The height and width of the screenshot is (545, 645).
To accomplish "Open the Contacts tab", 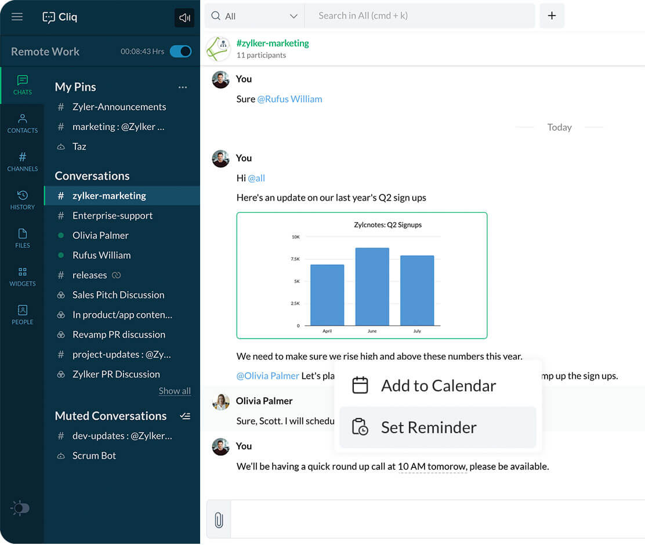I will 22,123.
